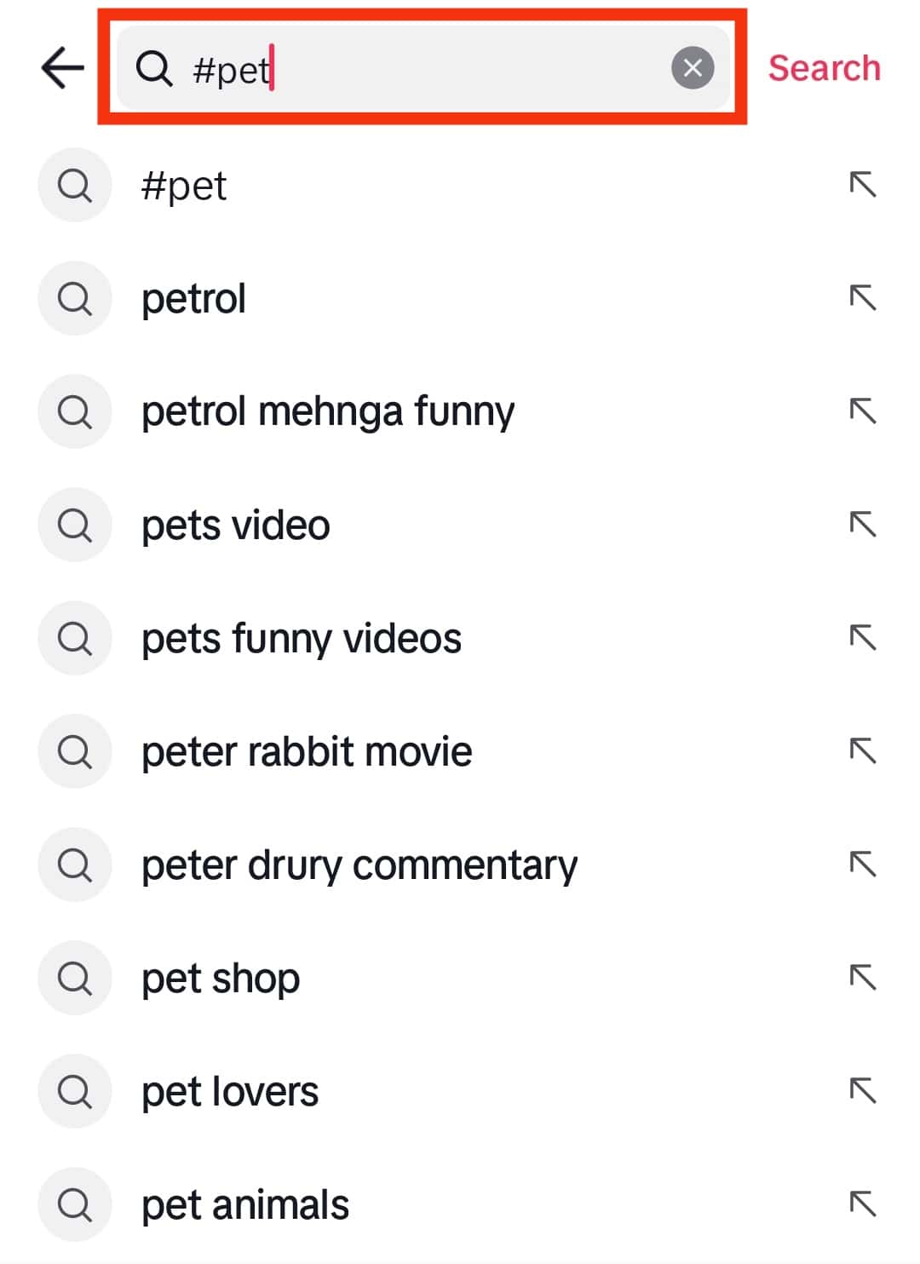Select the 'pet shop' suggestion
This screenshot has height=1264, width=920.
click(x=221, y=978)
